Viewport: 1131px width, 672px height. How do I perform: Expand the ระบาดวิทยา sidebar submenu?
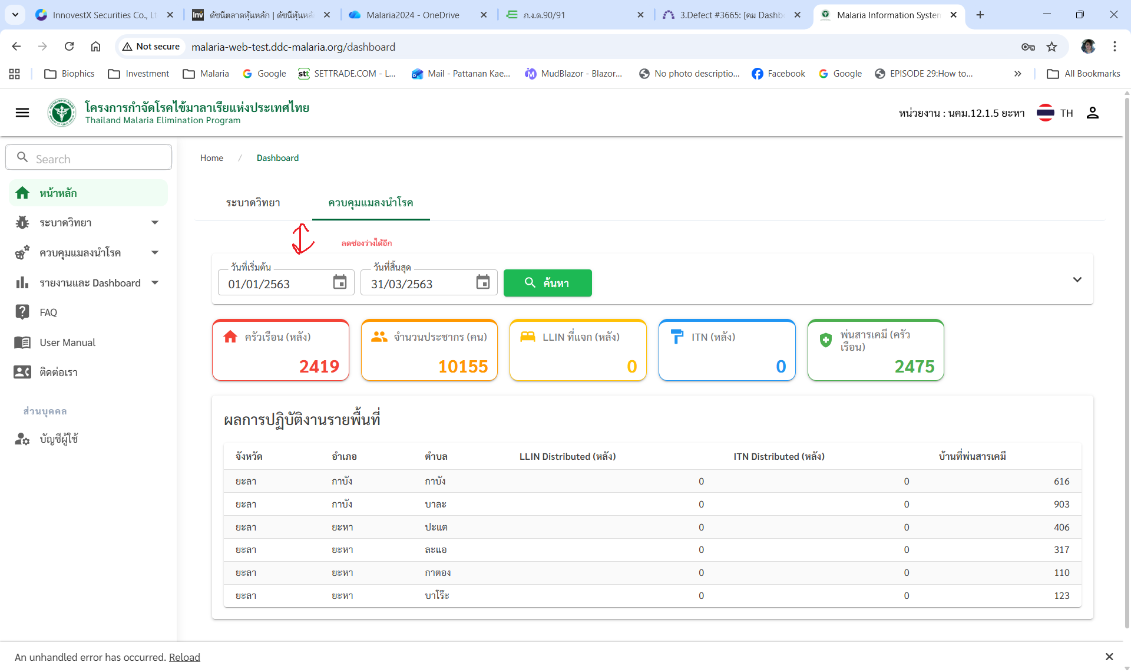pos(155,223)
